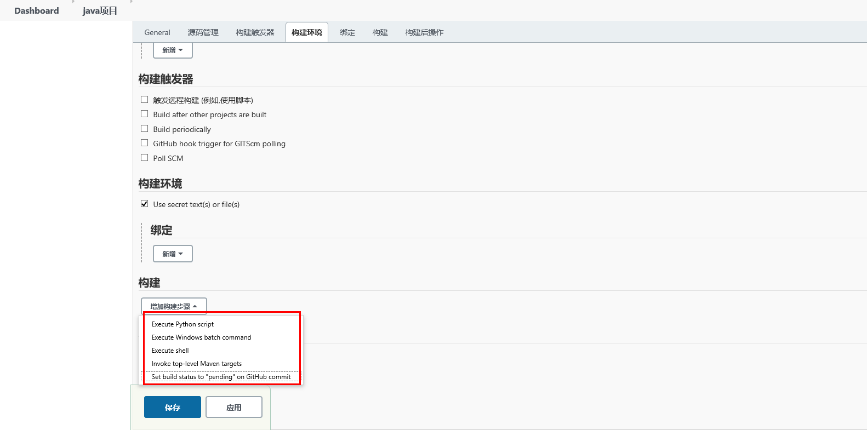867x430 pixels.
Task: Click the 构建 section heading
Action: [x=149, y=283]
